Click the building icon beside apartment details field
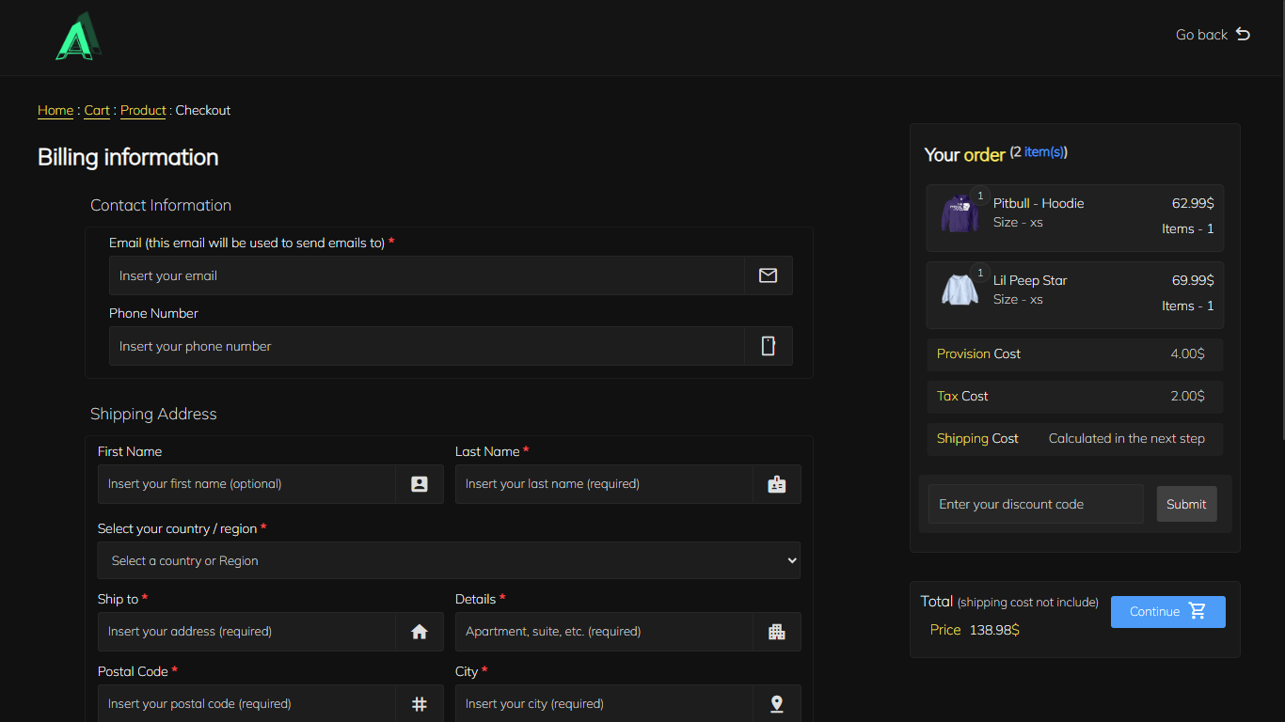1285x722 pixels. [776, 632]
